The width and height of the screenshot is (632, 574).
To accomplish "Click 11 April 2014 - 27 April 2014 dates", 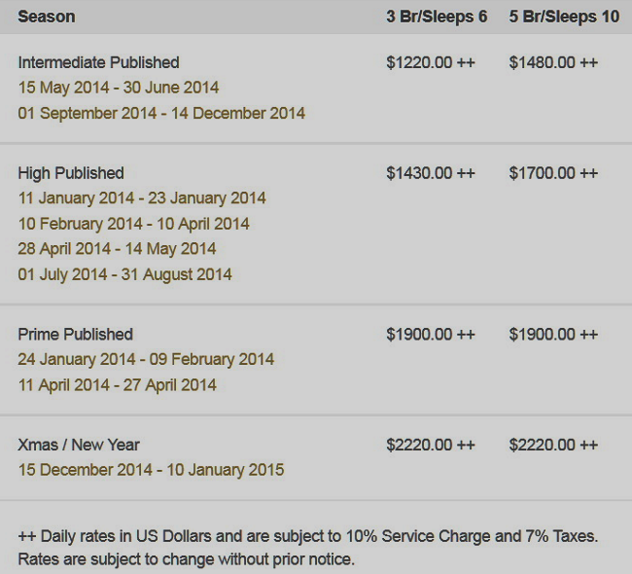I will [118, 385].
